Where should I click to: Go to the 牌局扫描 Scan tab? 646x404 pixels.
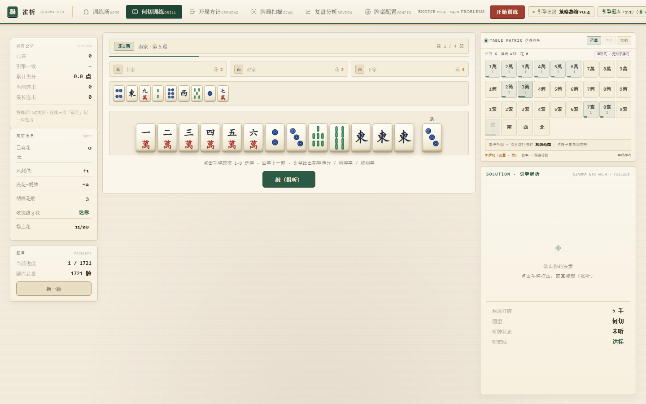click(272, 12)
